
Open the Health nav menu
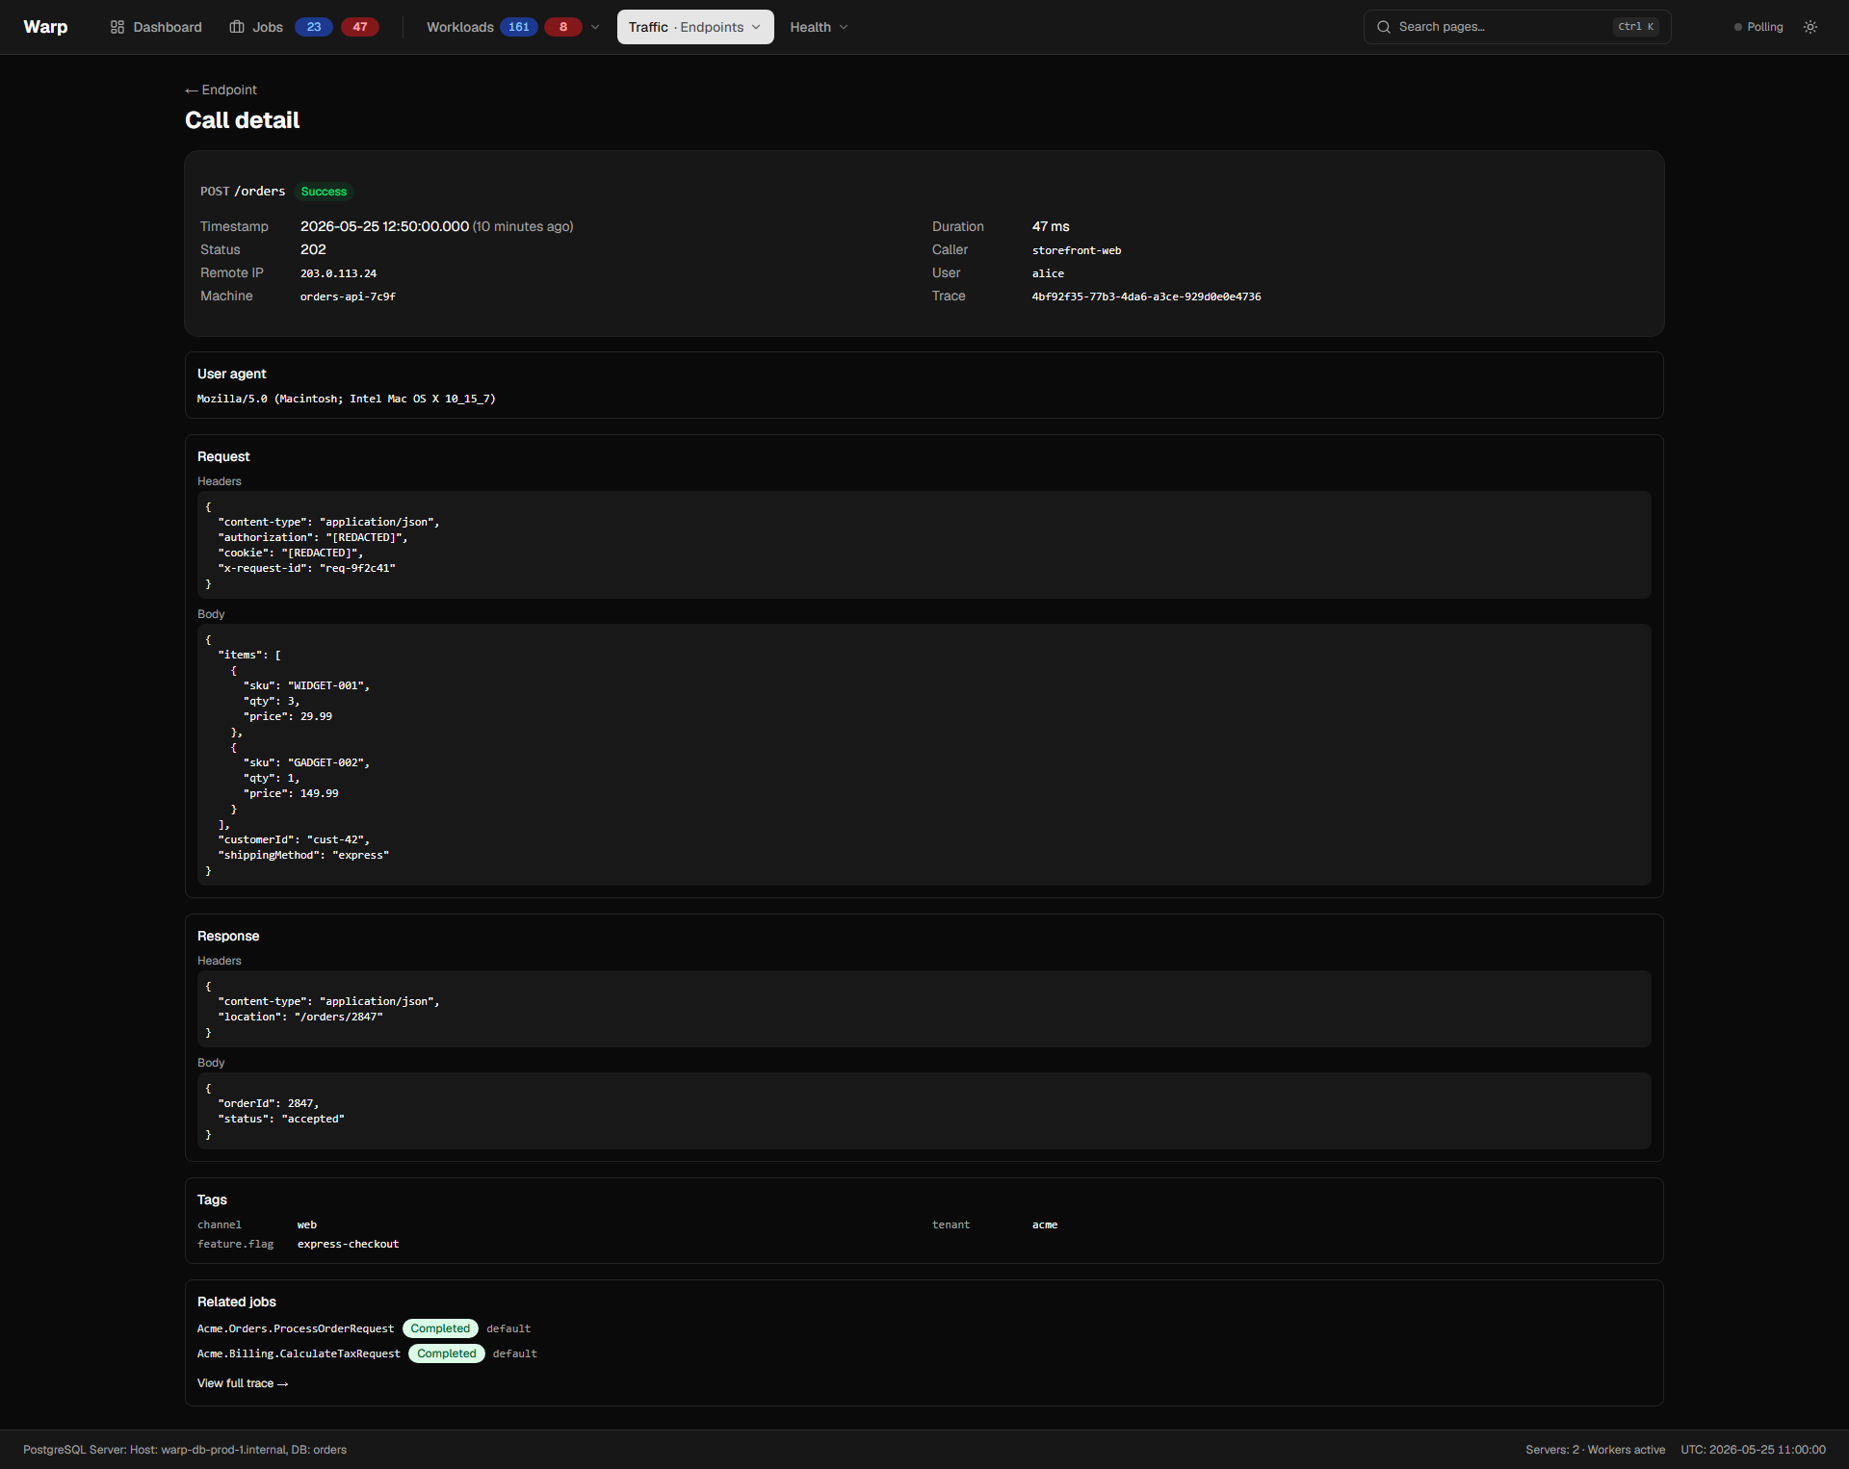pos(819,27)
